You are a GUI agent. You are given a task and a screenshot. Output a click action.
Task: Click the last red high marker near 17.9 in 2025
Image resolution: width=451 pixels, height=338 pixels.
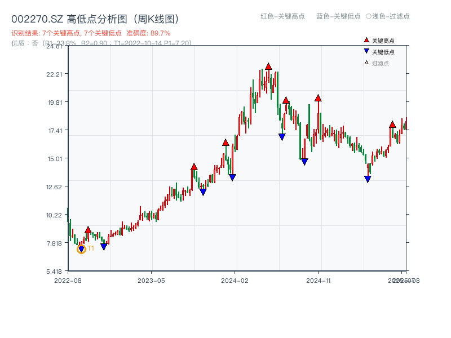(392, 124)
